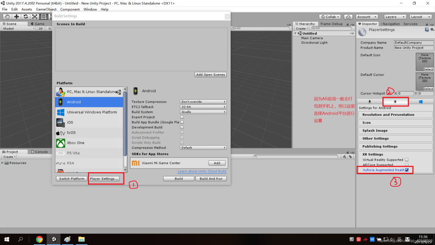Open the Layers dropdown
The height and width of the screenshot is (245, 435).
395,17
